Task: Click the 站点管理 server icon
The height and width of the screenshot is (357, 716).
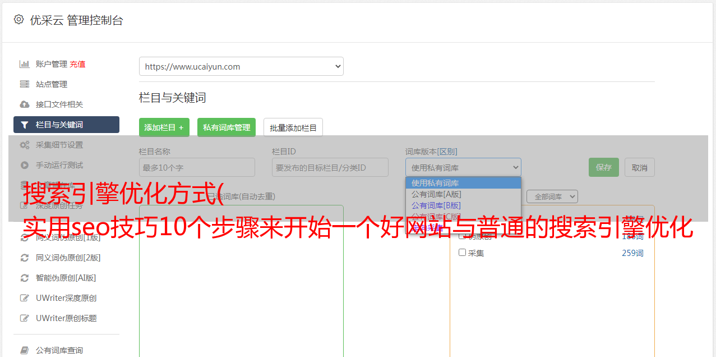Action: 25,84
